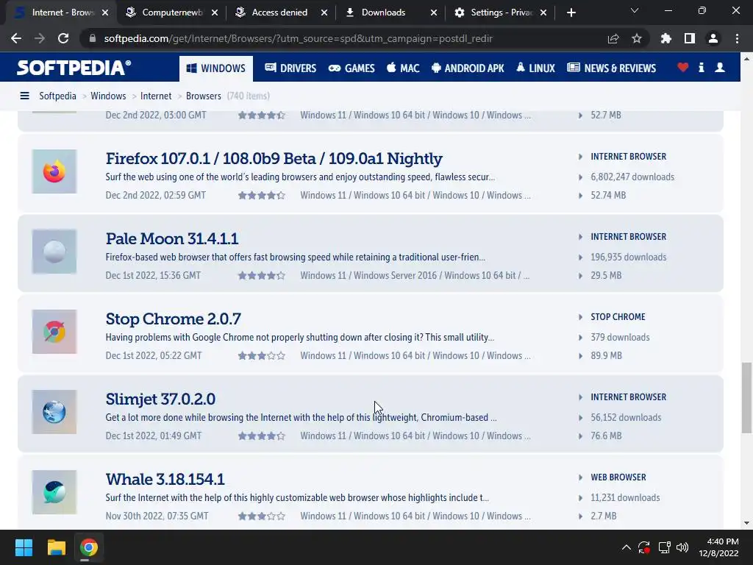This screenshot has width=753, height=565.
Task: Open Slimjet 37.0.2.0 title link
Action: click(x=160, y=399)
